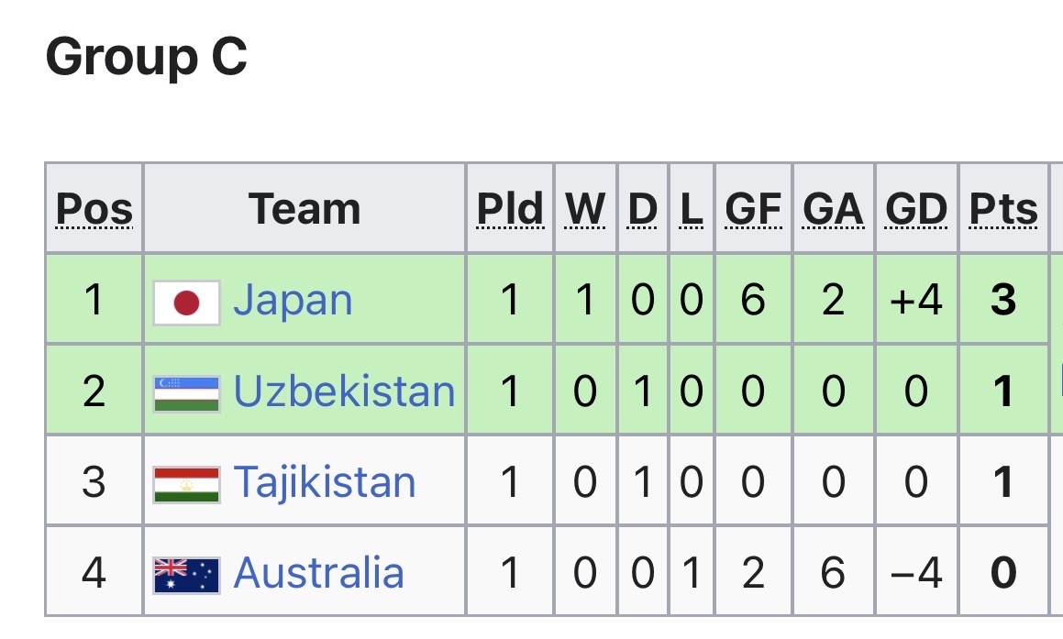Open the Uzbekistan team link

[344, 391]
